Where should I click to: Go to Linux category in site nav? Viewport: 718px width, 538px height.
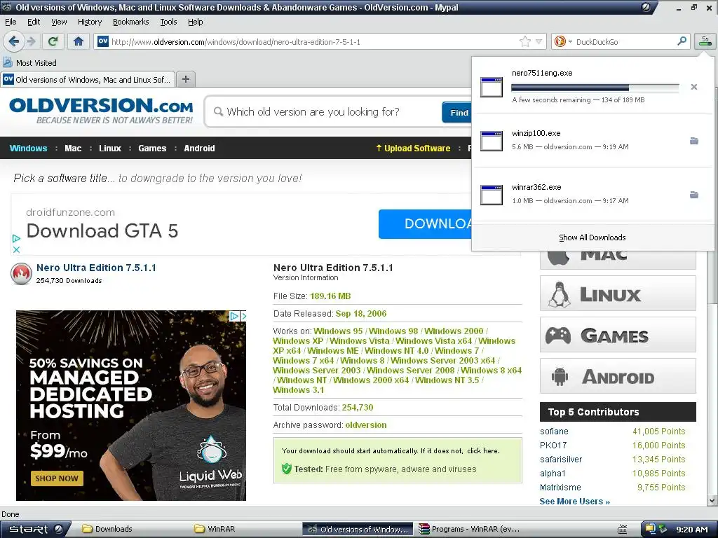click(110, 149)
